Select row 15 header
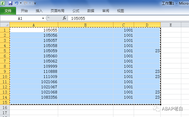The image size is (189, 117). tap(5, 102)
